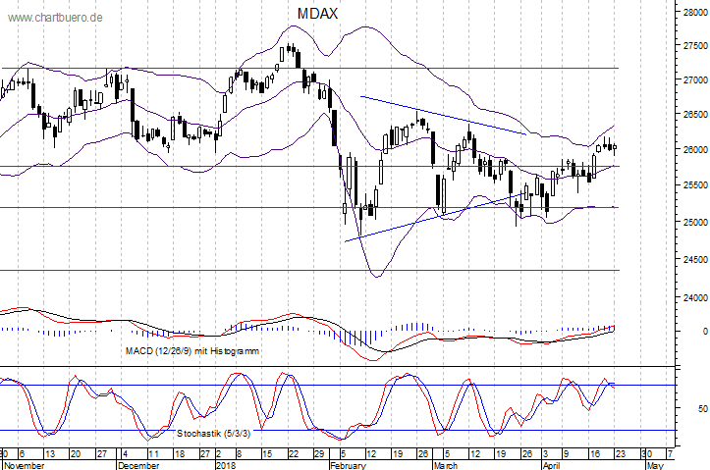Click date tick 27 in November
The height and width of the screenshot is (470, 710).
(x=102, y=454)
